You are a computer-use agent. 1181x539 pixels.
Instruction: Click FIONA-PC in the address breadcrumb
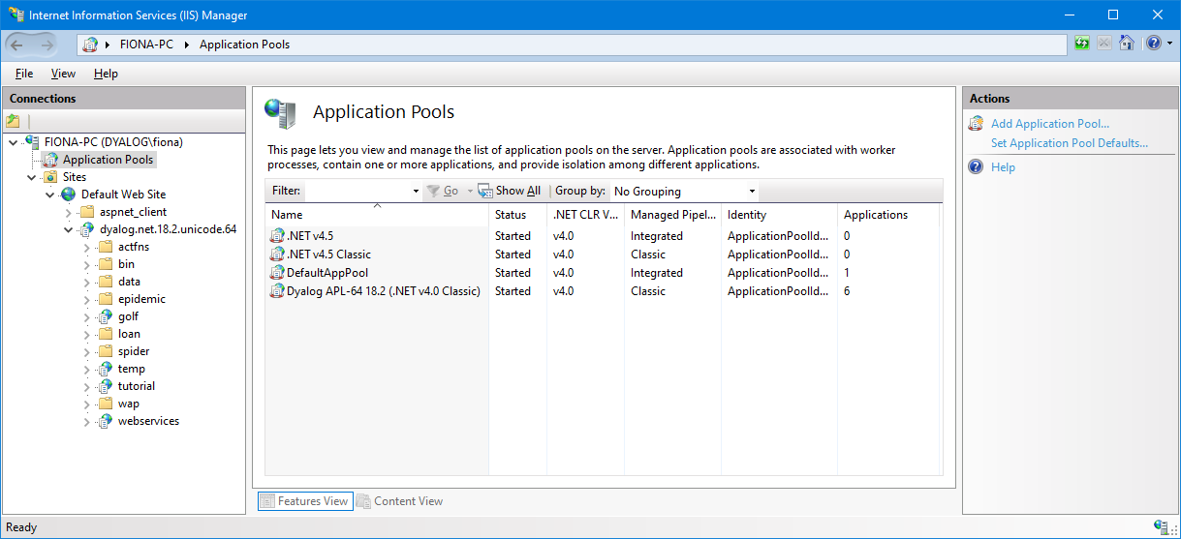click(146, 45)
